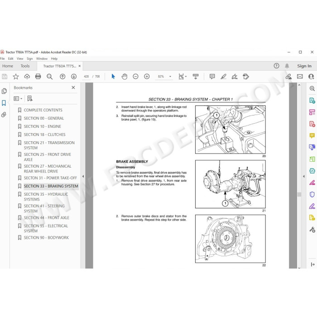Open the search tools magnifier in right pane
The width and height of the screenshot is (317, 317).
coord(312,88)
